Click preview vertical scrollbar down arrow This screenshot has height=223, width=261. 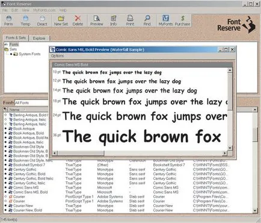230,148
